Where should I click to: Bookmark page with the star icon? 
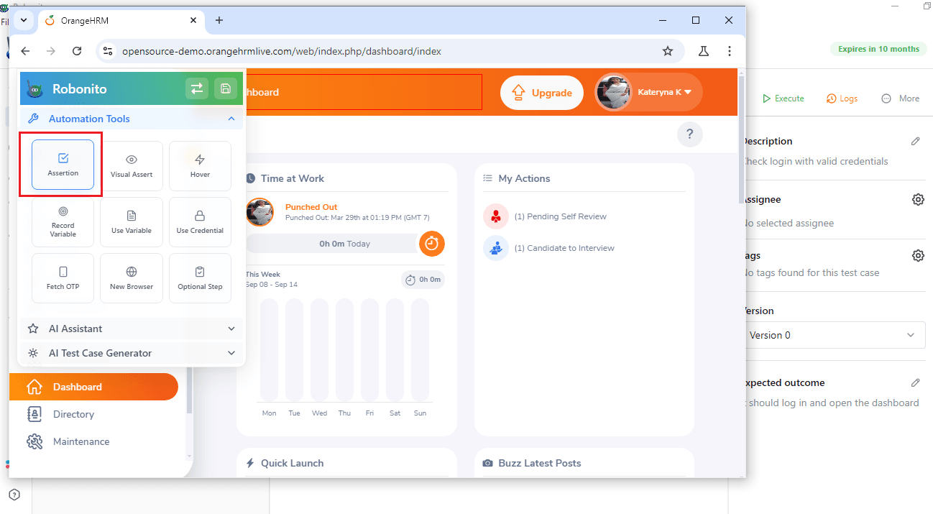coord(668,51)
